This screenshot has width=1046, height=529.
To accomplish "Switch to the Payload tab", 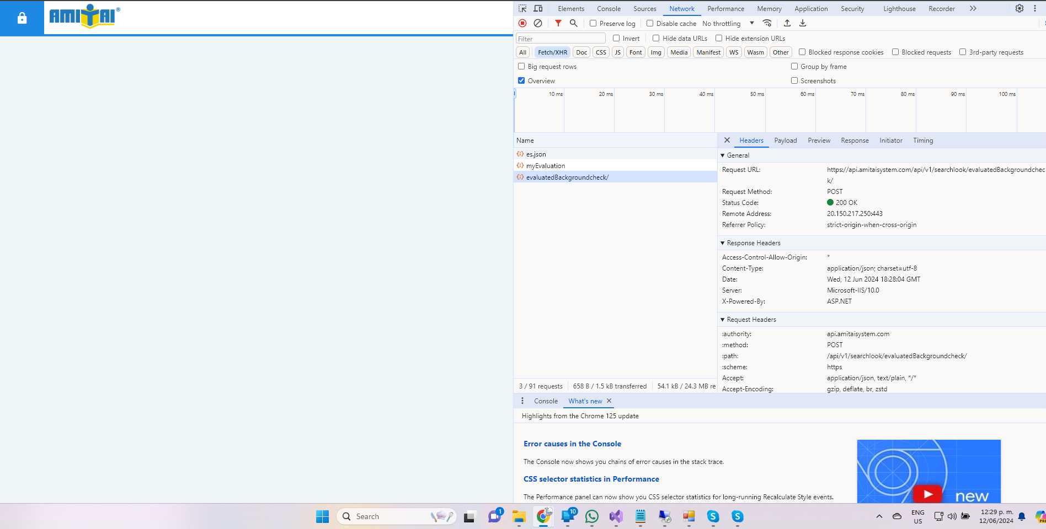I will coord(785,141).
